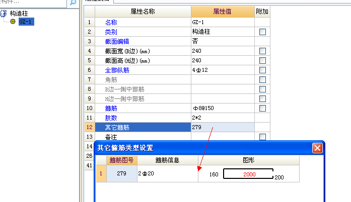Edit the ⌀8@150 箍筋 value

pos(223,108)
